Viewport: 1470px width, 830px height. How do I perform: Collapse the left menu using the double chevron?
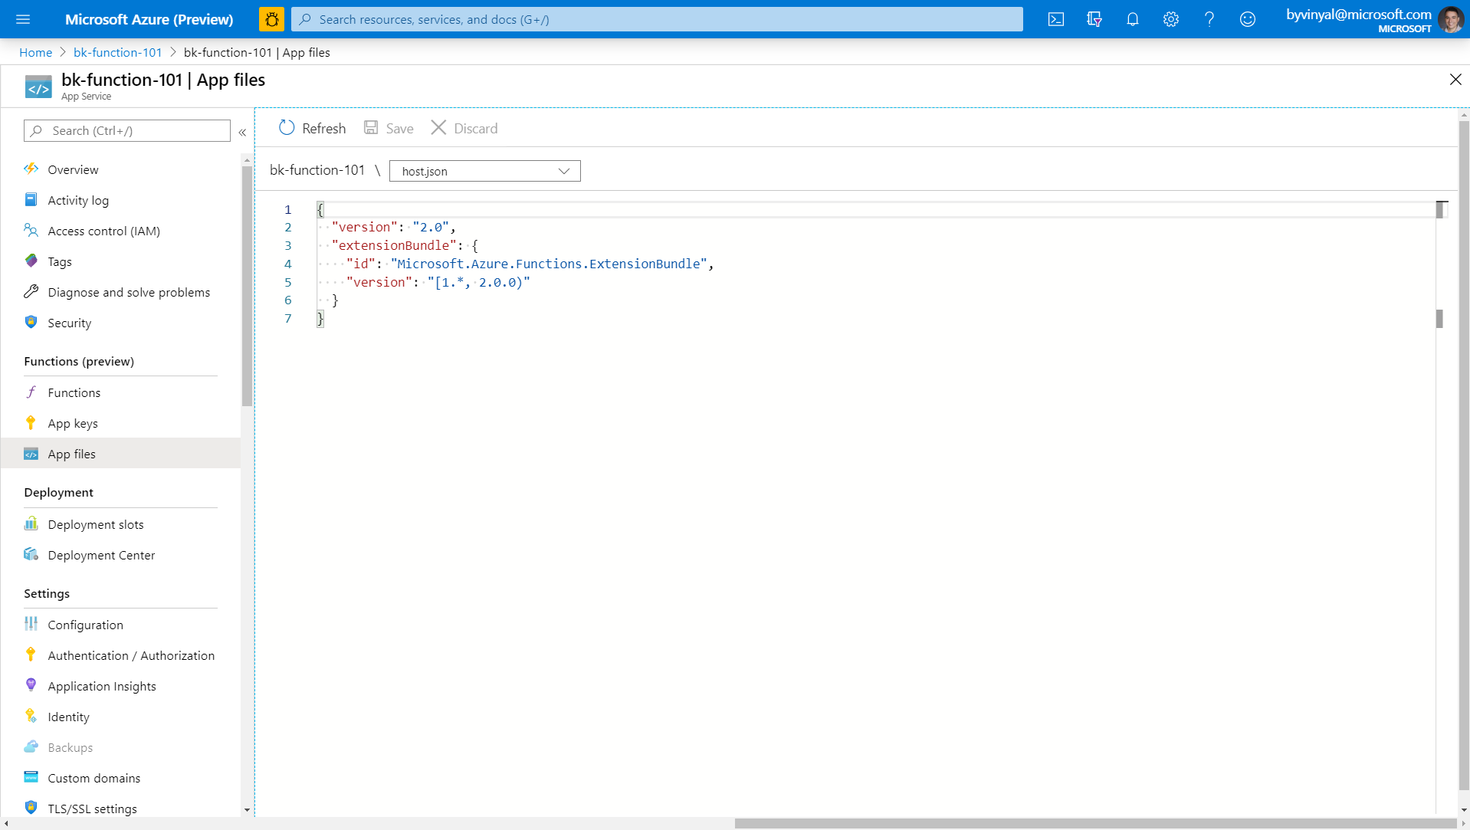242,132
